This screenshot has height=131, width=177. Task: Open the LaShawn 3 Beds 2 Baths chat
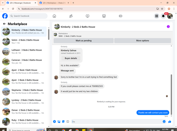pyautogui.click(x=24, y=52)
